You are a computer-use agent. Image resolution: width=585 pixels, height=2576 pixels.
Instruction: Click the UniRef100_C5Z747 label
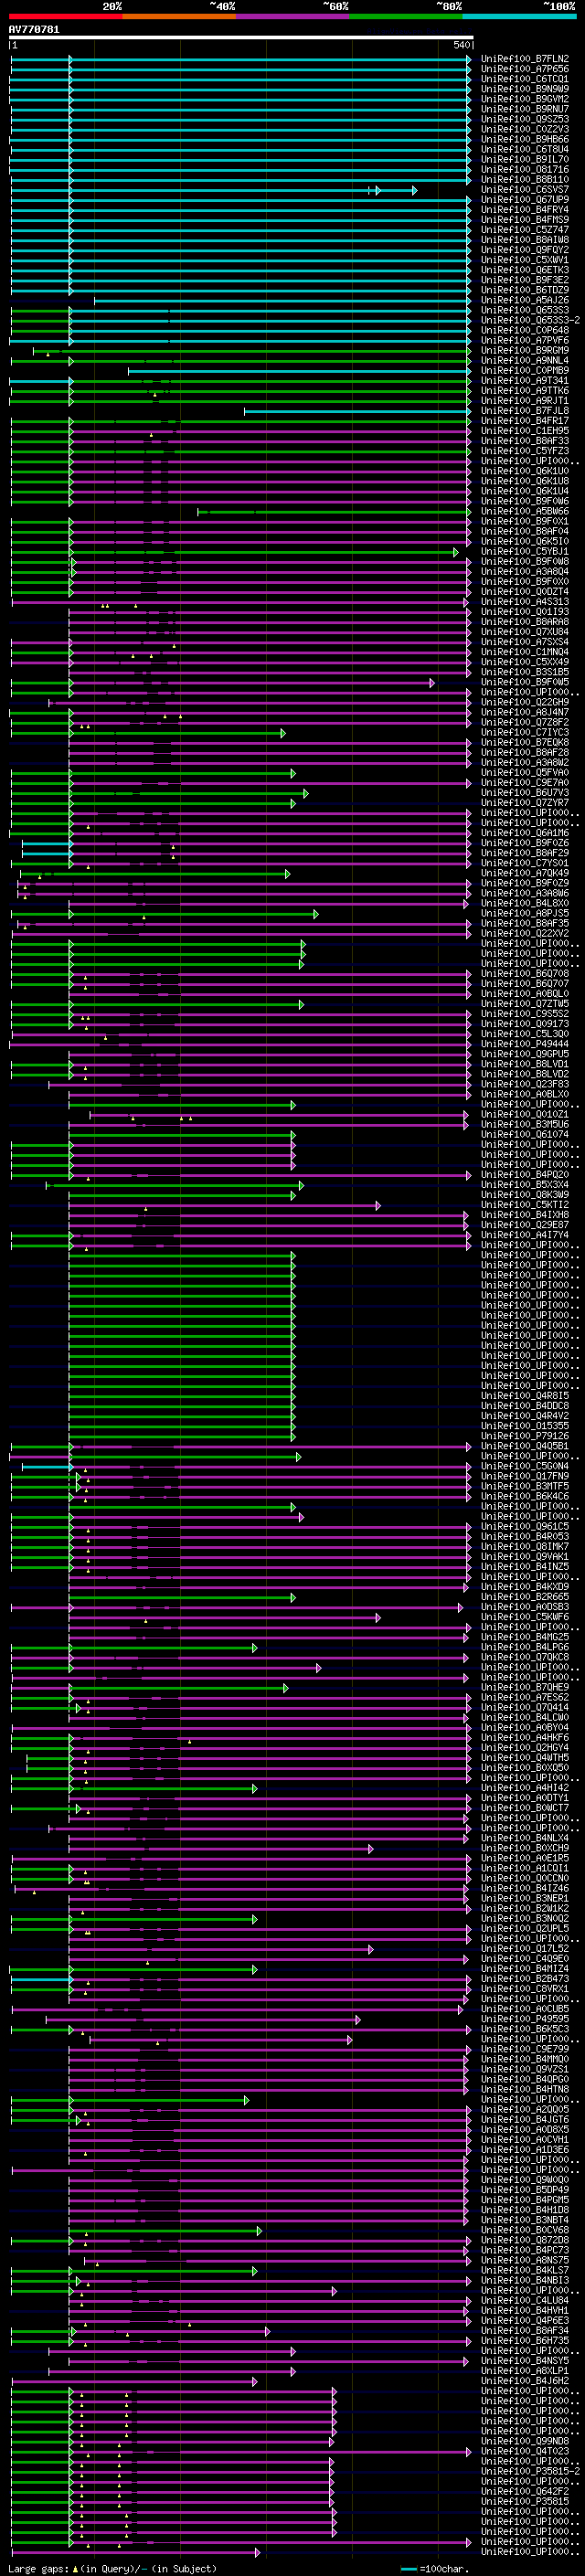524,230
